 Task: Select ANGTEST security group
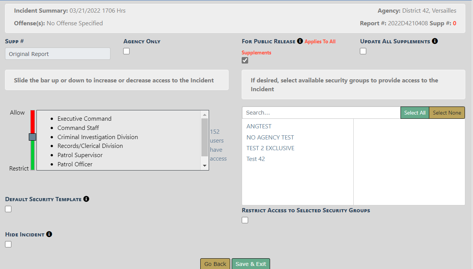[259, 126]
